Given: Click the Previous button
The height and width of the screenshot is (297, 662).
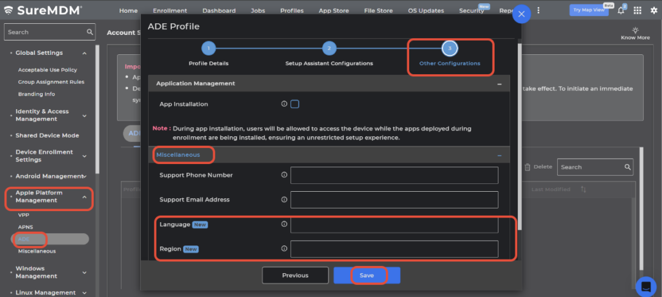Looking at the screenshot, I should (295, 275).
